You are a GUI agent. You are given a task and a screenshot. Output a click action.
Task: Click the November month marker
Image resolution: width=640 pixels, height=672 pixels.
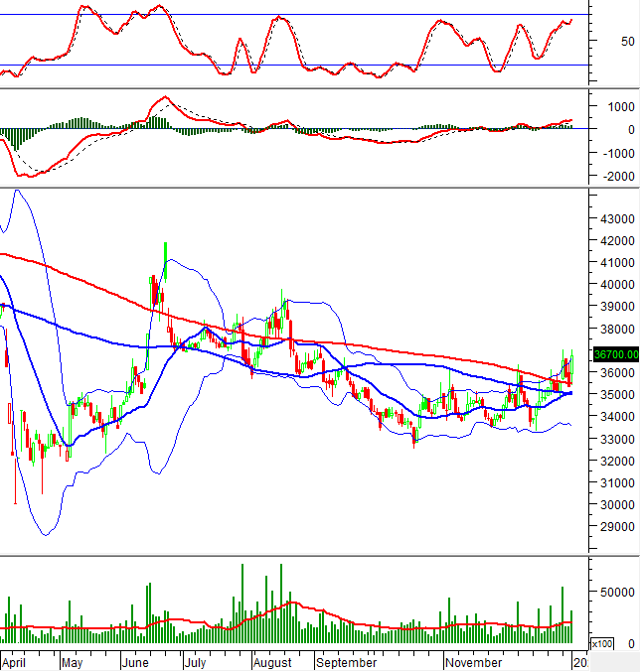pos(473,661)
